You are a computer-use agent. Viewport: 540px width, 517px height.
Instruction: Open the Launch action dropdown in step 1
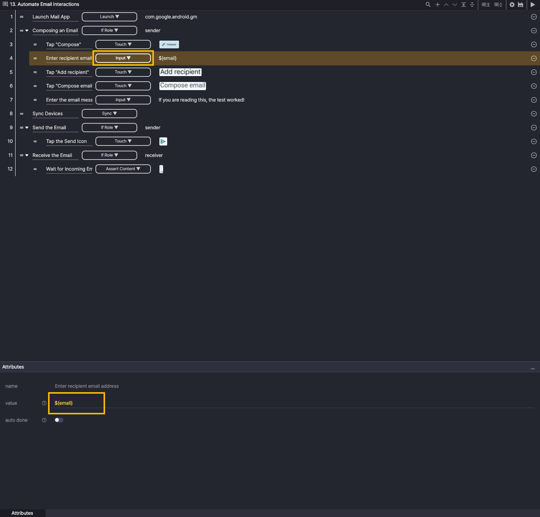pyautogui.click(x=109, y=17)
